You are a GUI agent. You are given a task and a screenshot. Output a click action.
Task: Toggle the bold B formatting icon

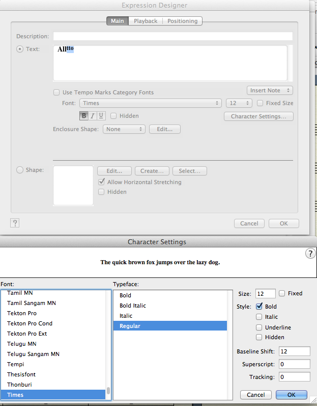pos(84,116)
